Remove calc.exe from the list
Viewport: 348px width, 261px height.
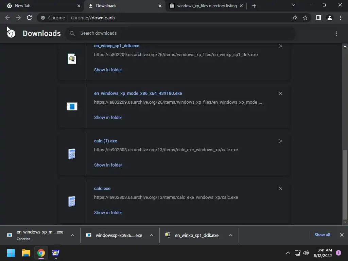[x=281, y=189]
